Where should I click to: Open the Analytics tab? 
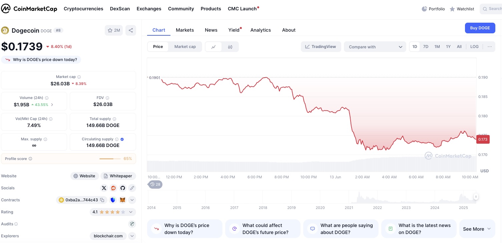pyautogui.click(x=261, y=30)
